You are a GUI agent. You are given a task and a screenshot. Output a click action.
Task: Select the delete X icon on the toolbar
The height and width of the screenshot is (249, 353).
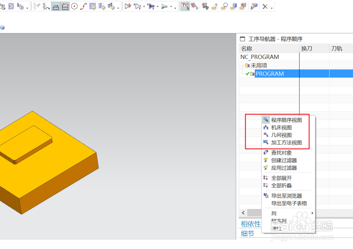tap(264, 6)
